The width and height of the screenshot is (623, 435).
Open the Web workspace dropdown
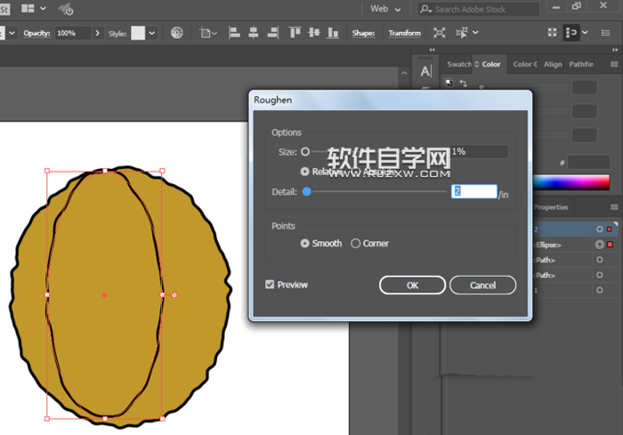385,9
